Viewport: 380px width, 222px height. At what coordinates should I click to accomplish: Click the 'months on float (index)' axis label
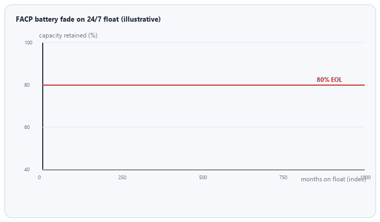click(x=333, y=179)
